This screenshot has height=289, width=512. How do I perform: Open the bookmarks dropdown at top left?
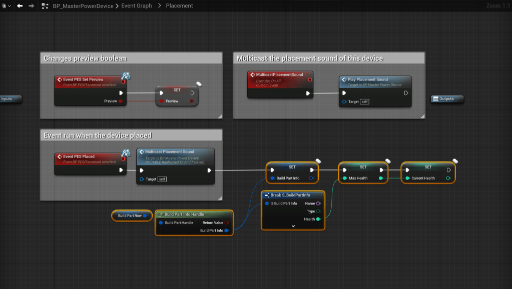click(6, 6)
